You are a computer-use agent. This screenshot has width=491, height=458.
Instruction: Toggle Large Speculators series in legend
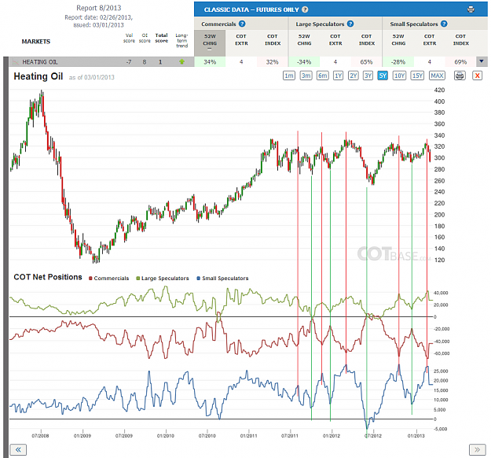pyautogui.click(x=163, y=279)
